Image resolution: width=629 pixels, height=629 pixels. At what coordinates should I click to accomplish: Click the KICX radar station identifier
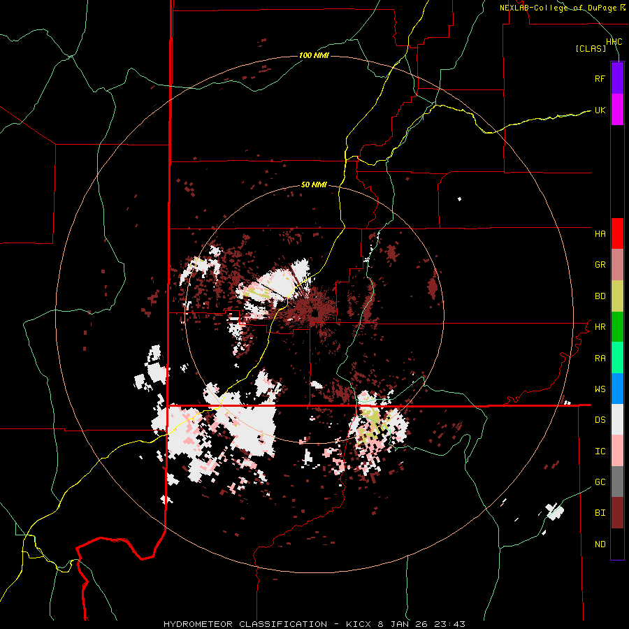(359, 624)
